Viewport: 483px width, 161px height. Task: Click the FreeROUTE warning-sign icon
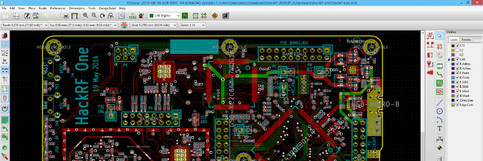coord(215,16)
